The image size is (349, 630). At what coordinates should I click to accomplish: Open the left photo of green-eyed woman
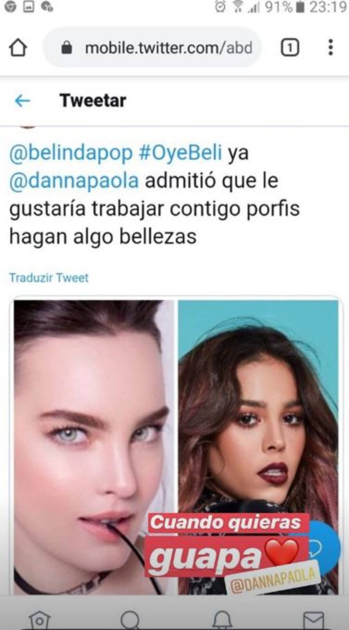point(94,447)
